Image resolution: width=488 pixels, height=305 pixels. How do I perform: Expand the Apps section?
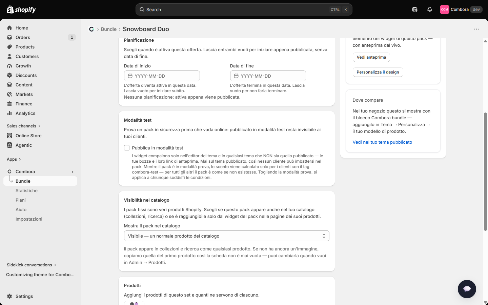(x=14, y=159)
